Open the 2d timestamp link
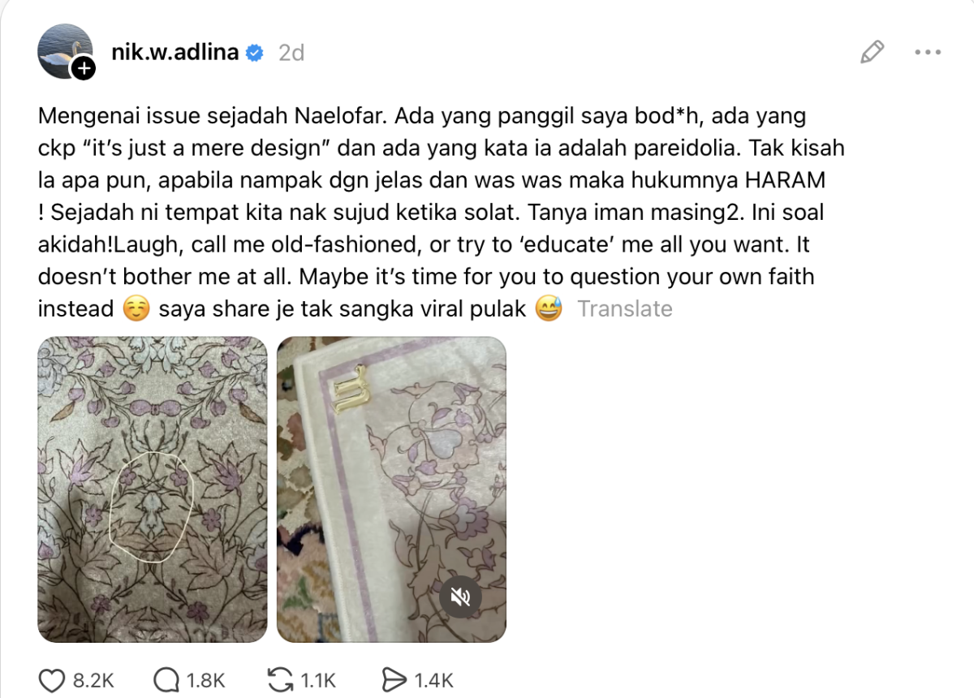 (x=291, y=53)
